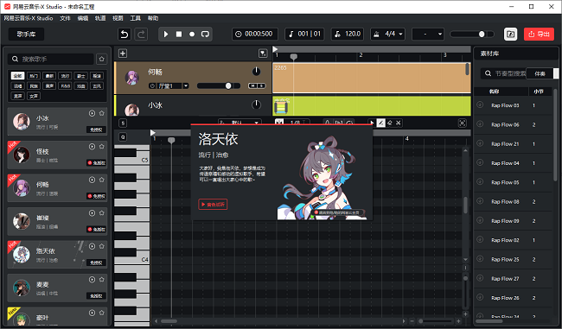
Task: Click the 120.0 tempo field
Action: point(348,34)
